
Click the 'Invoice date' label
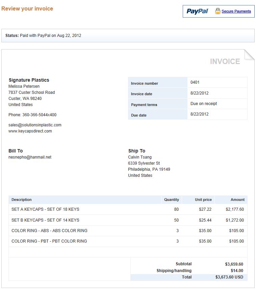(x=142, y=94)
